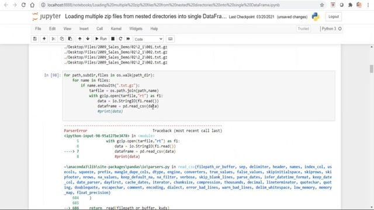
Task: Open the Kernel menu
Action: [116, 29]
